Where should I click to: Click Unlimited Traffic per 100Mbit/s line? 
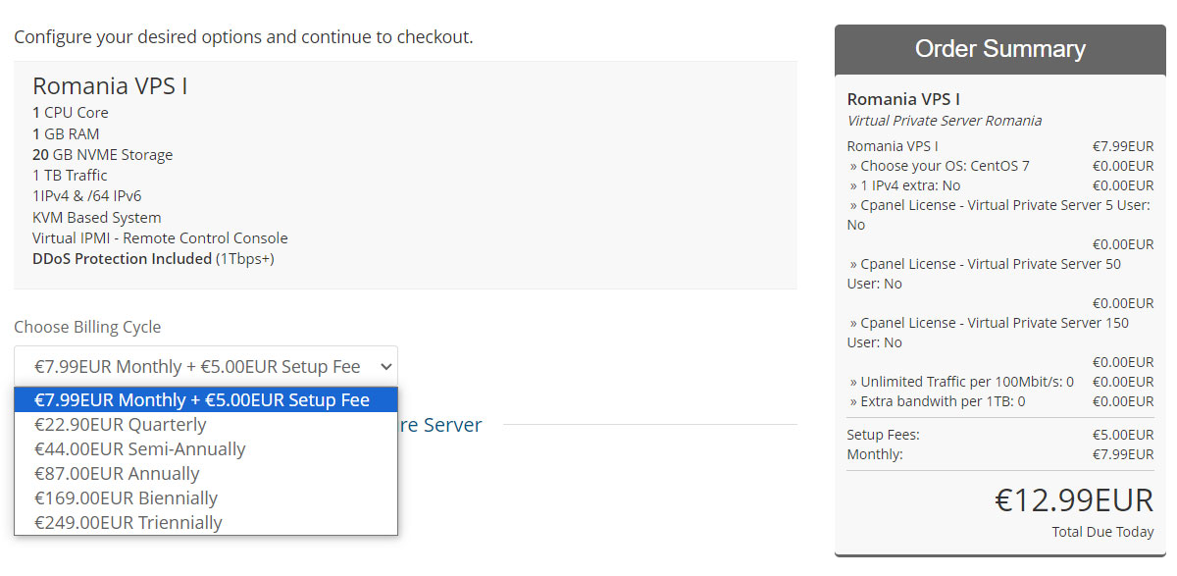pos(1000,382)
